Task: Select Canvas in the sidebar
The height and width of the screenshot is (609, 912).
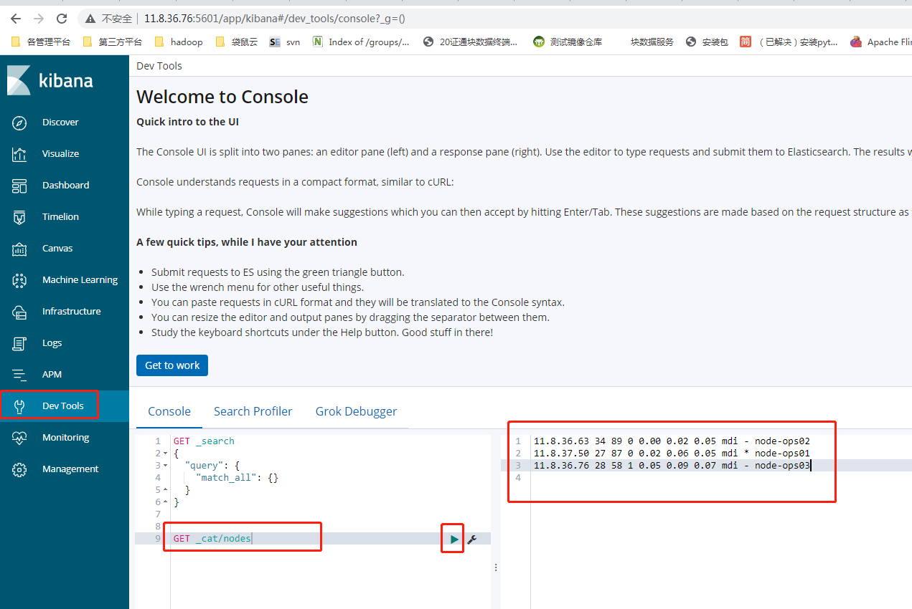Action: [57, 249]
